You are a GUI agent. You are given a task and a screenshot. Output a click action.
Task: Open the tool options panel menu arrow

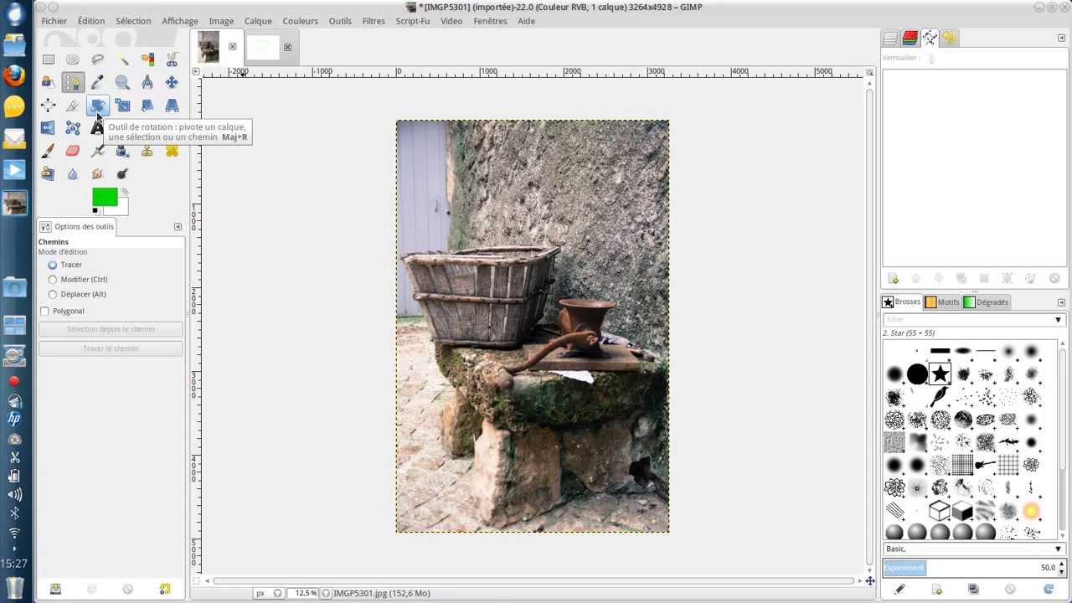(178, 227)
